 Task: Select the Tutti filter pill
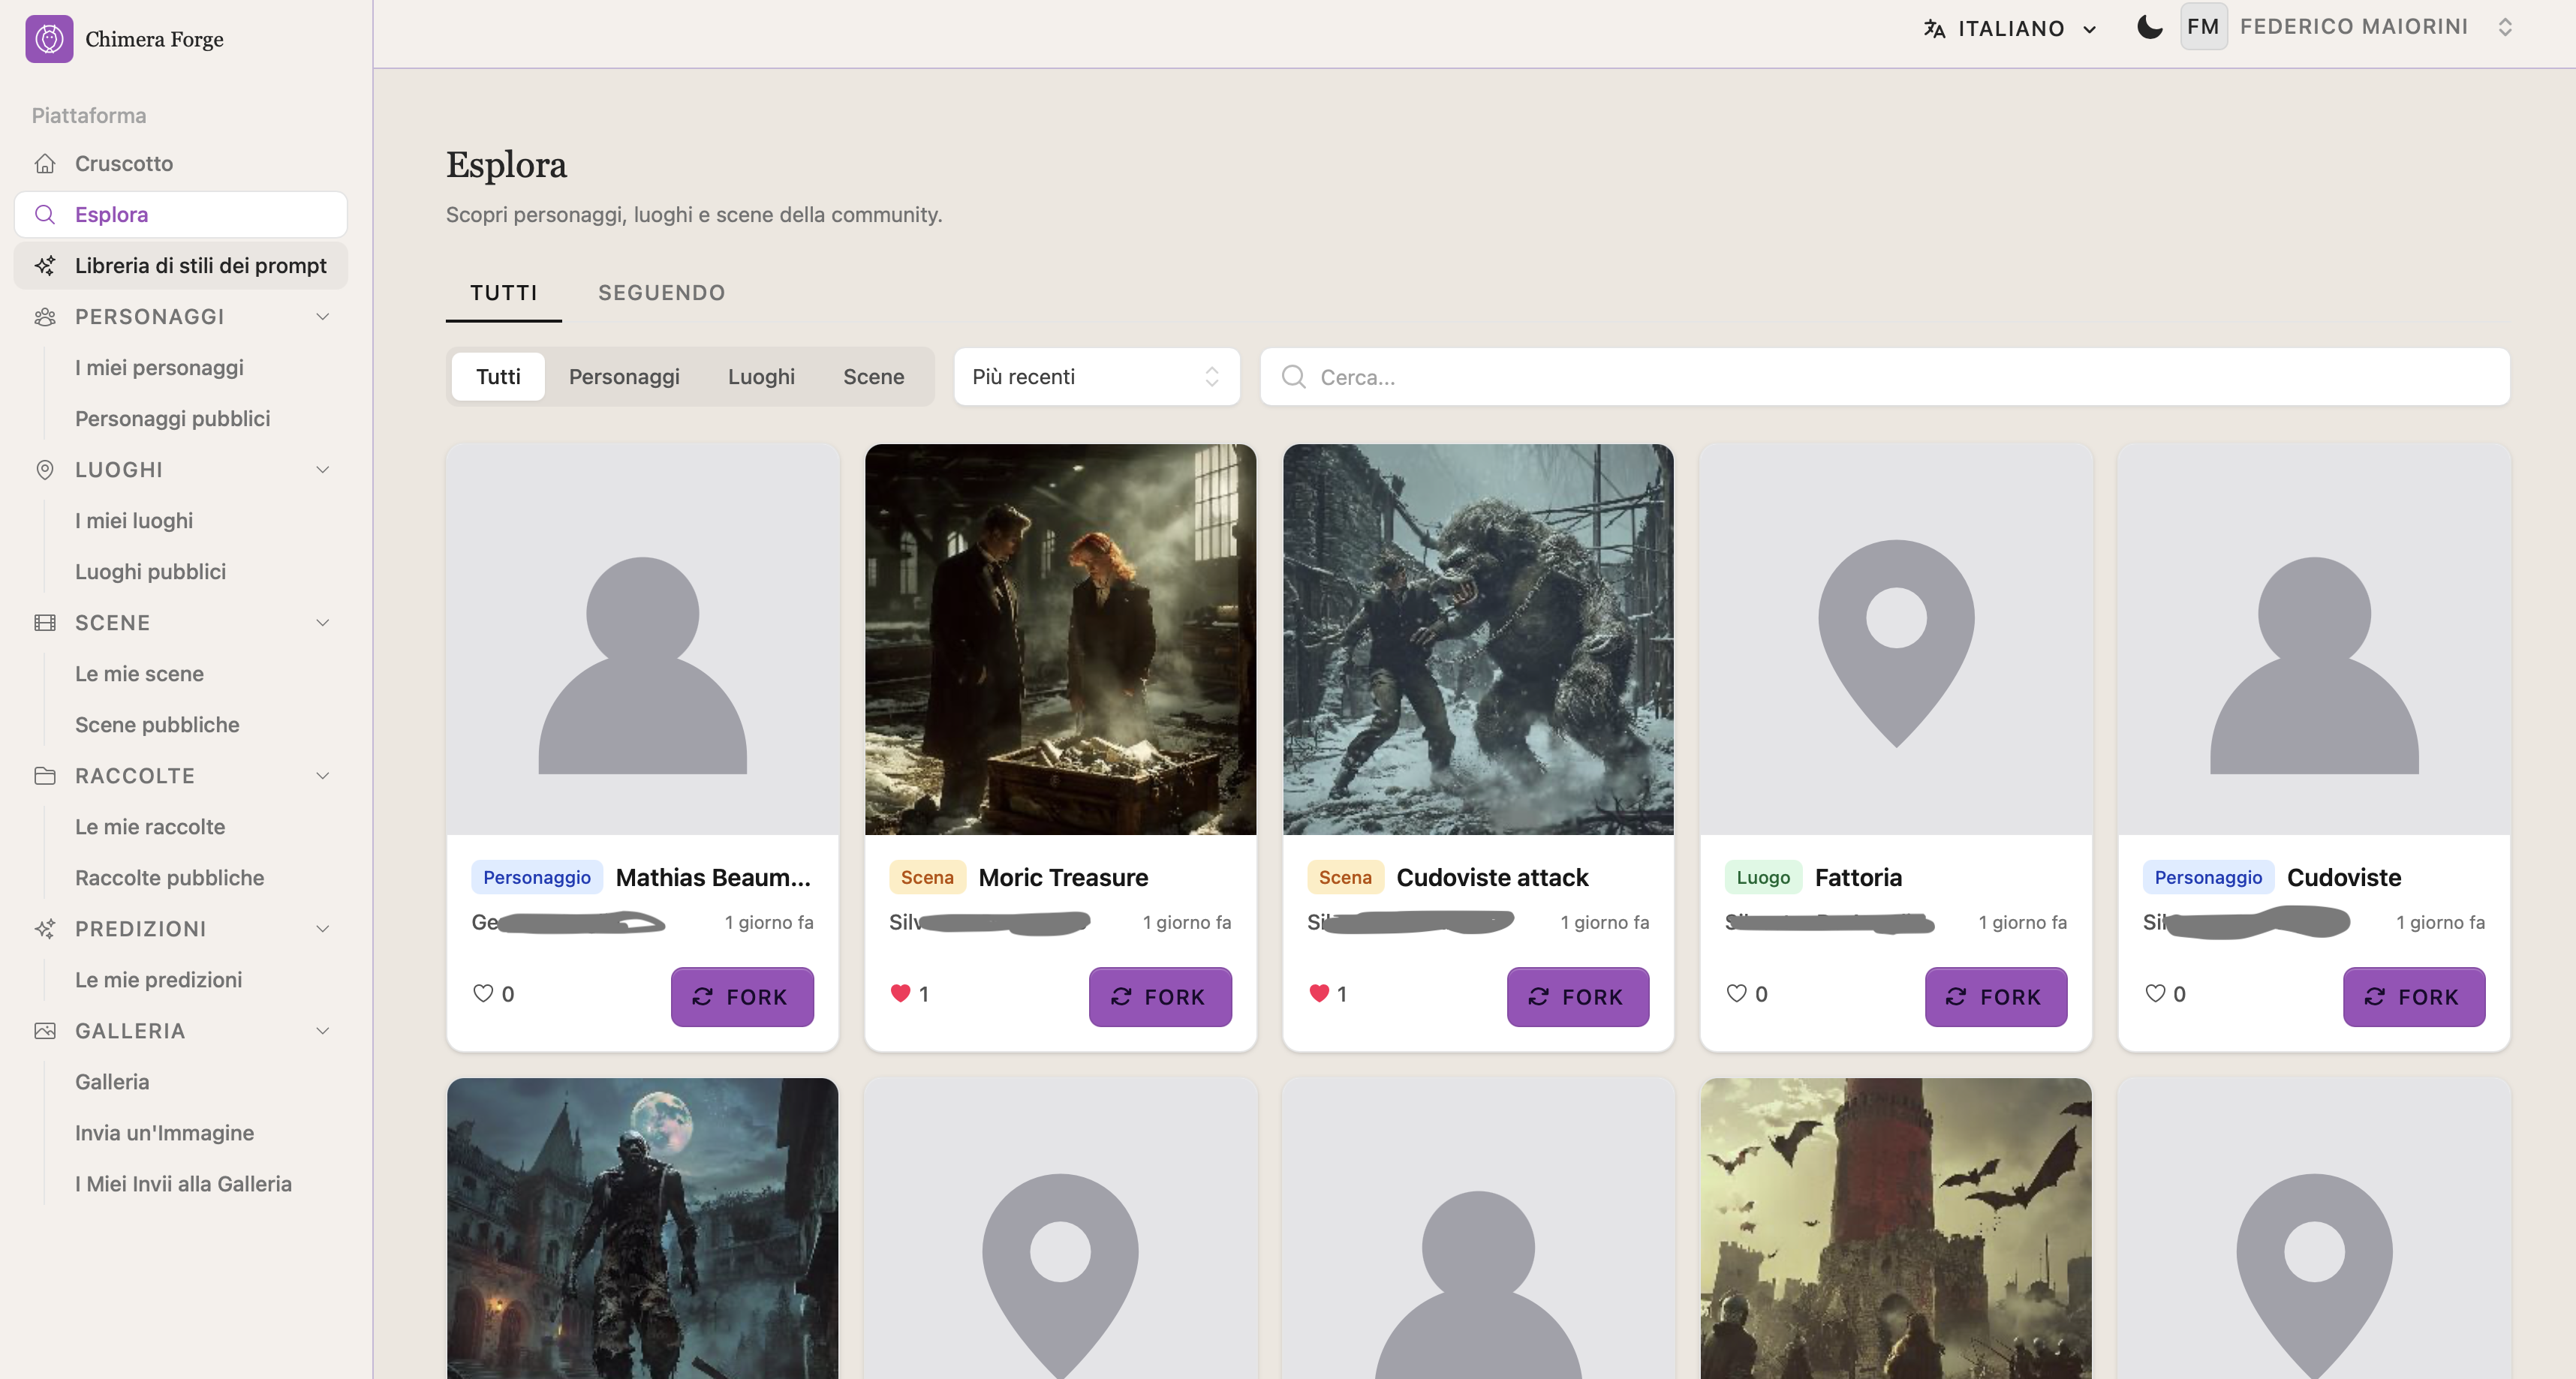498,376
